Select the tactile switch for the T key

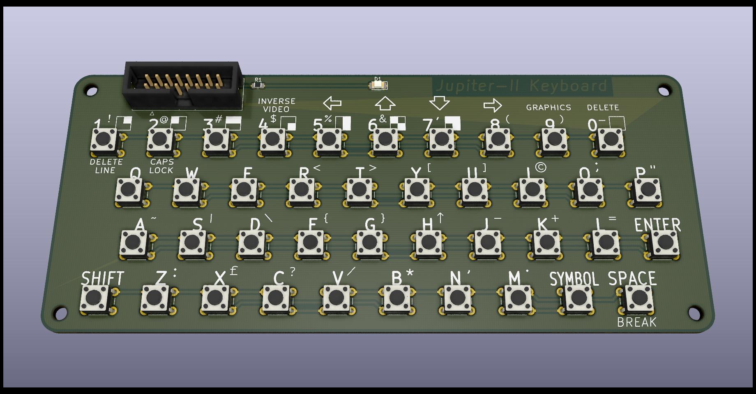[x=360, y=192]
